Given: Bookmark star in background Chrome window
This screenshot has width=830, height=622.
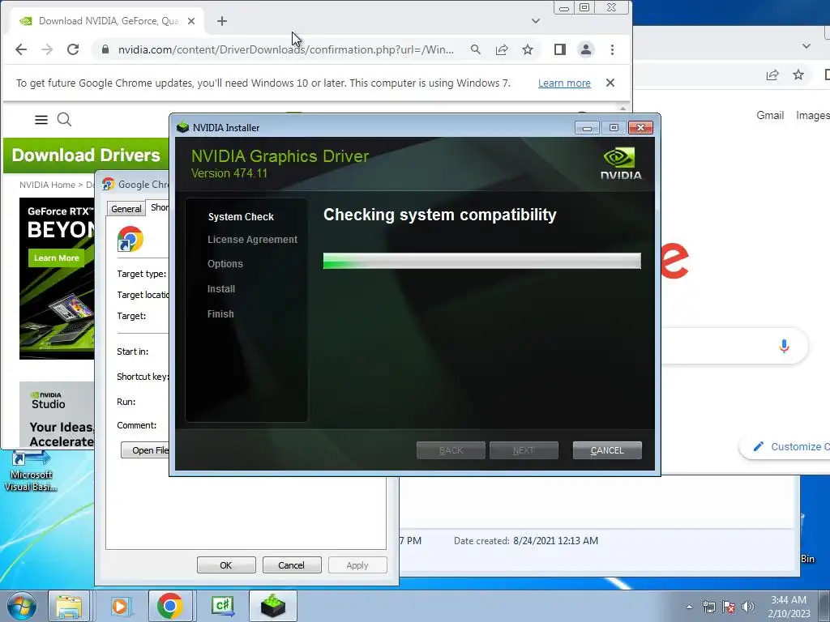Looking at the screenshot, I should [798, 75].
